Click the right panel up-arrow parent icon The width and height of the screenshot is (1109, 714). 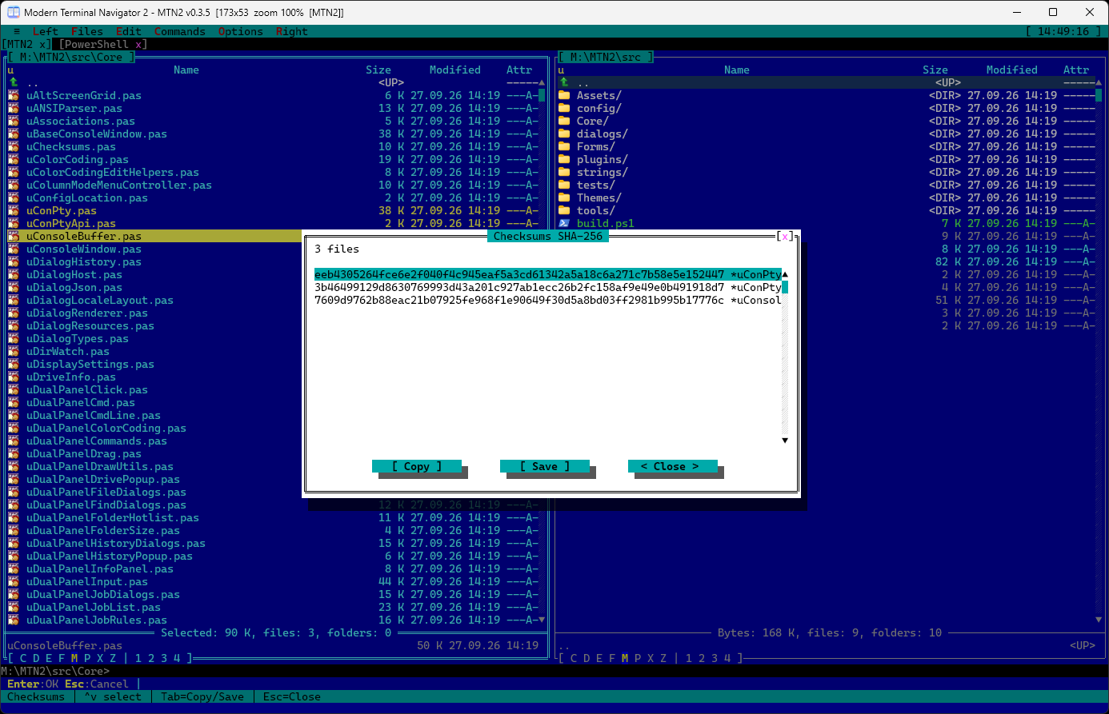point(564,82)
